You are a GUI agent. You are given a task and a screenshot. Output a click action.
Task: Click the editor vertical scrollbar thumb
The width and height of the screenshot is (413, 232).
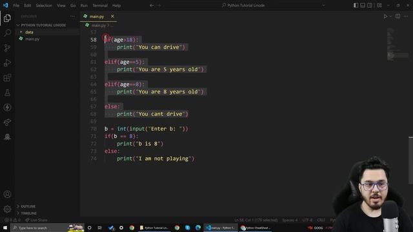click(x=411, y=160)
